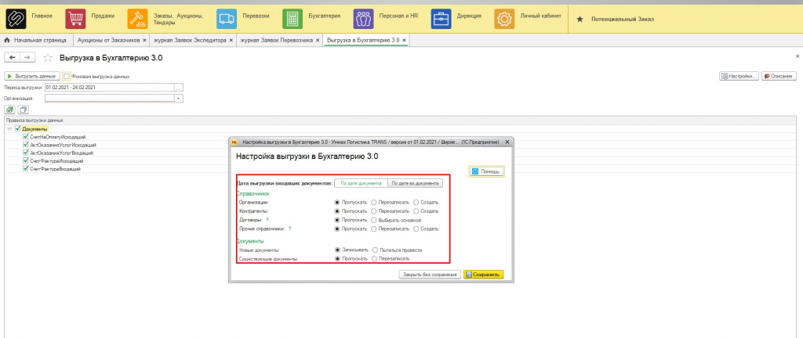The image size is (803, 338).
Task: Select Перезаписать for Контрагенты
Action: click(x=374, y=211)
